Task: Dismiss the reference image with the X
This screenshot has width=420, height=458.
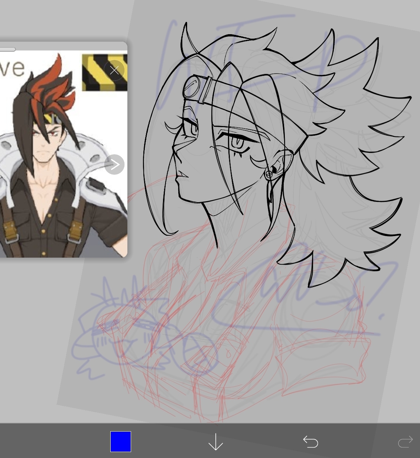Action: 114,70
